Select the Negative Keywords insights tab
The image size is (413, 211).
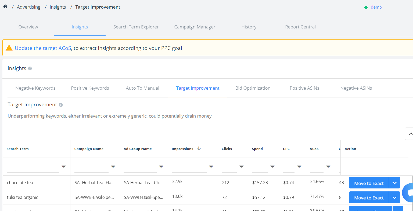(x=35, y=88)
